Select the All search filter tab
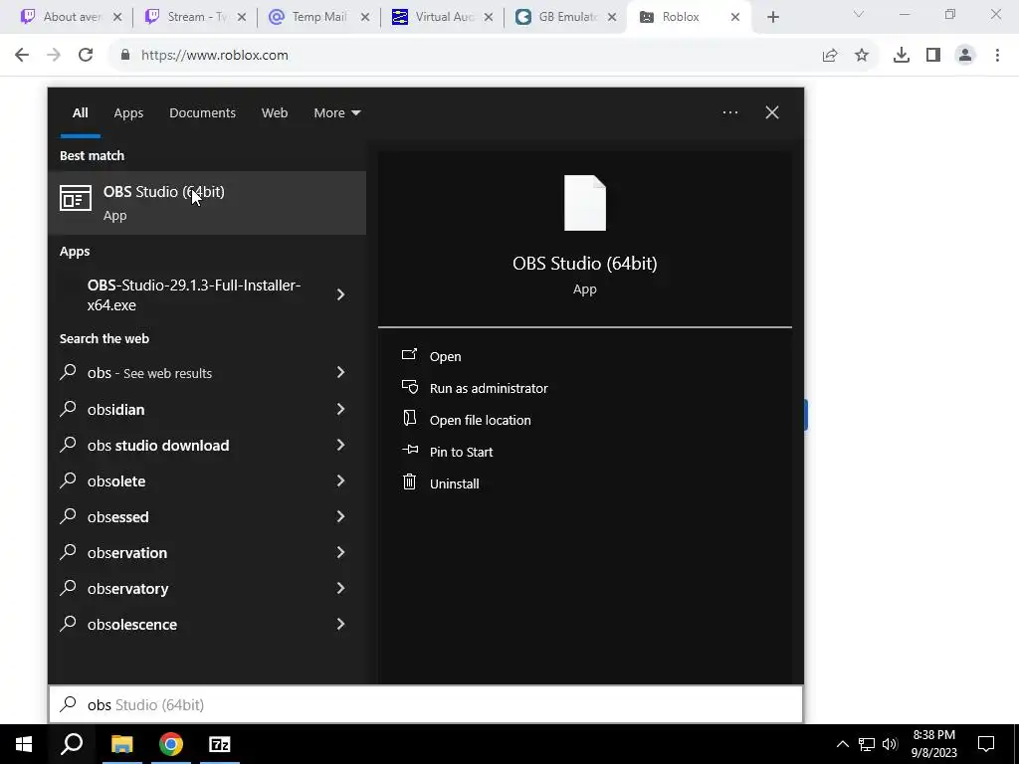Image resolution: width=1019 pixels, height=764 pixels. (x=80, y=113)
